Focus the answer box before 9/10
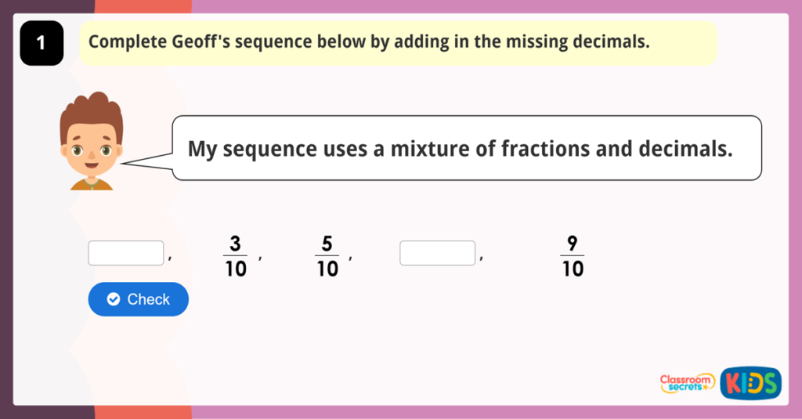The height and width of the screenshot is (419, 802). tap(437, 253)
